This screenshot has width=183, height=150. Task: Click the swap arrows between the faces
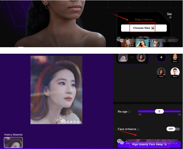[132, 57]
